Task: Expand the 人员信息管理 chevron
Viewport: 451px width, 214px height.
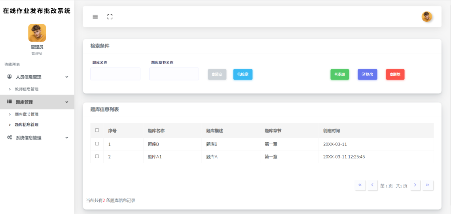Action: (67, 77)
